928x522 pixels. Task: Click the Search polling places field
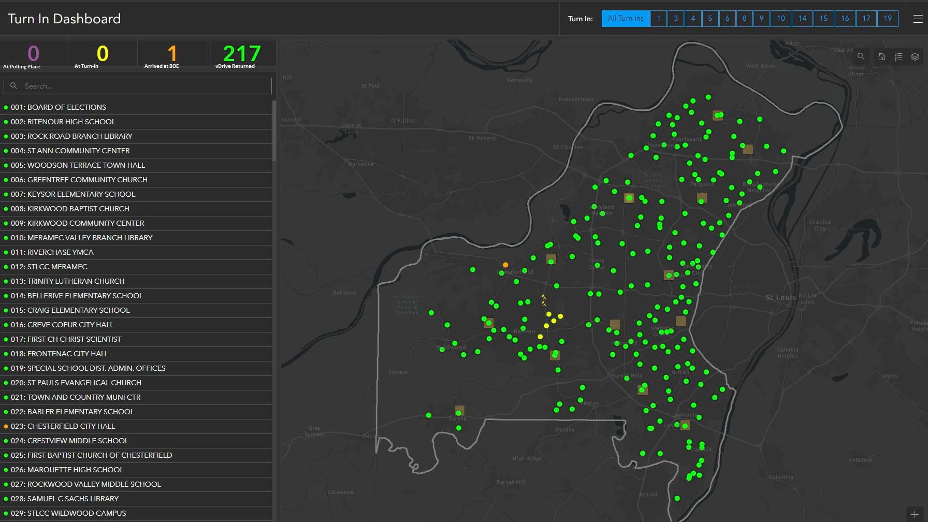pos(138,86)
